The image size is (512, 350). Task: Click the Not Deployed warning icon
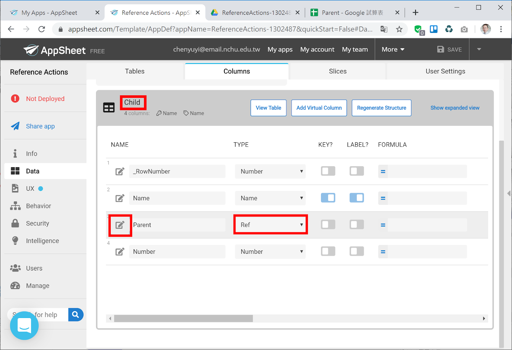(15, 99)
